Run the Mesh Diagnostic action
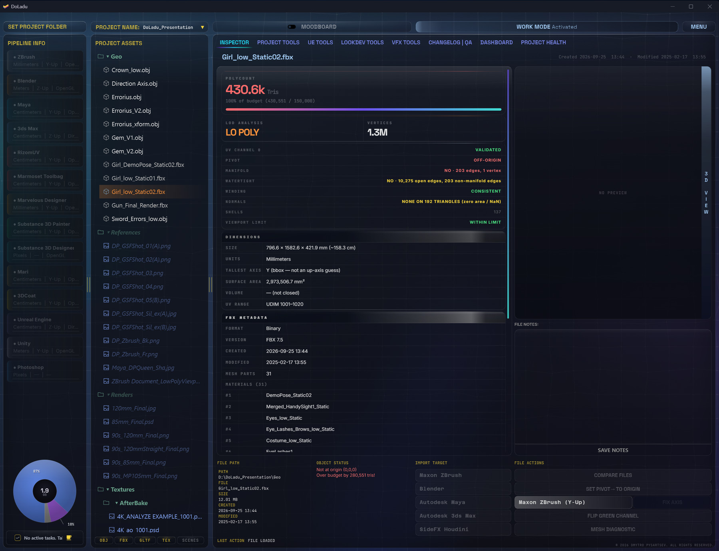The image size is (719, 551). point(613,529)
